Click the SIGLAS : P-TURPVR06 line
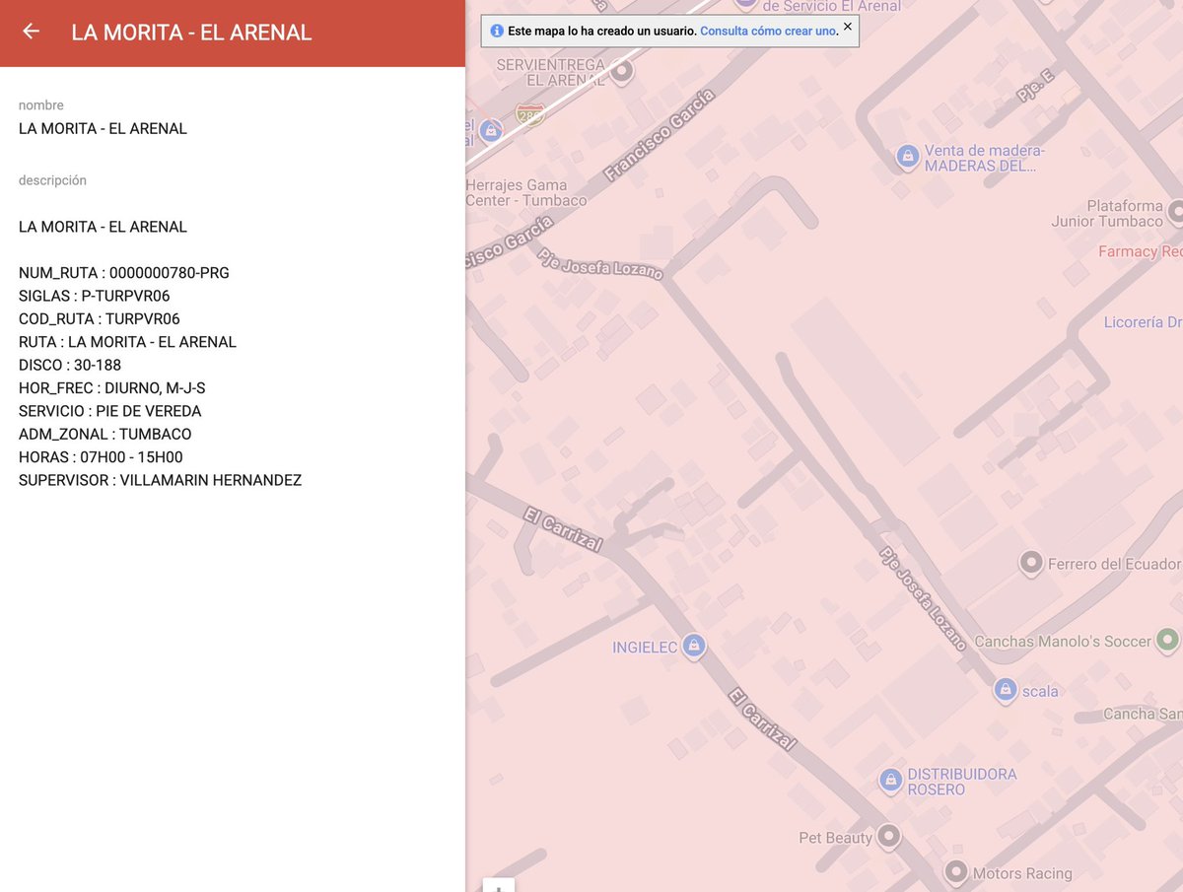The height and width of the screenshot is (892, 1183). (x=95, y=296)
